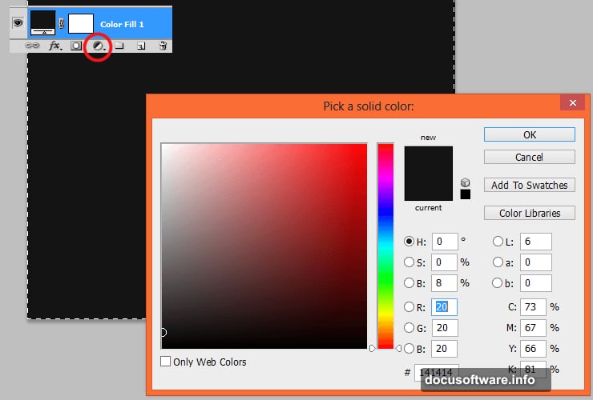The height and width of the screenshot is (400, 593).
Task: Select the RGB blue B radio button
Action: point(409,348)
